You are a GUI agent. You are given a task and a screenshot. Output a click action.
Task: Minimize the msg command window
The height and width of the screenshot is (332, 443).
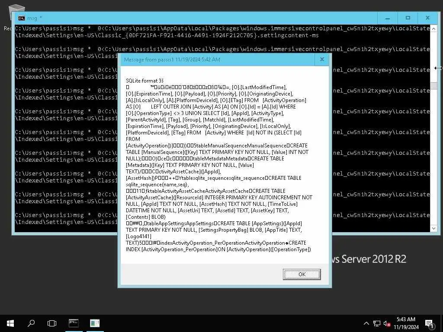(388, 18)
